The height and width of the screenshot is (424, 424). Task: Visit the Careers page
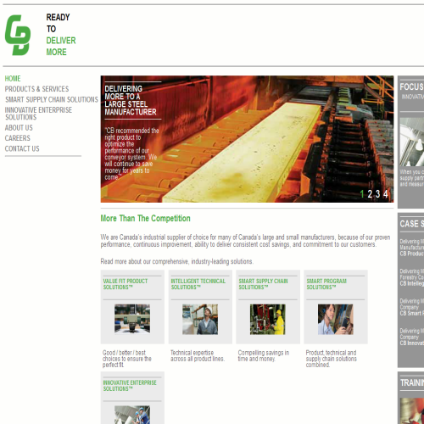(18, 138)
